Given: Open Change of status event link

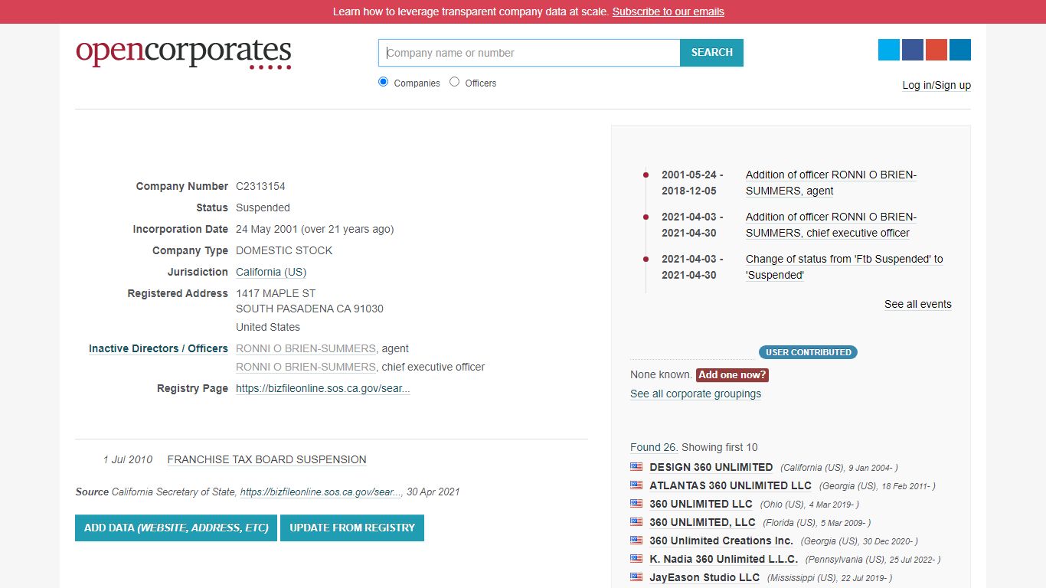Looking at the screenshot, I should point(845,267).
